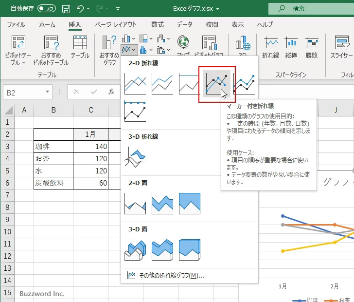
Task: Insert a 折れ線 sparkline
Action: click(x=270, y=48)
